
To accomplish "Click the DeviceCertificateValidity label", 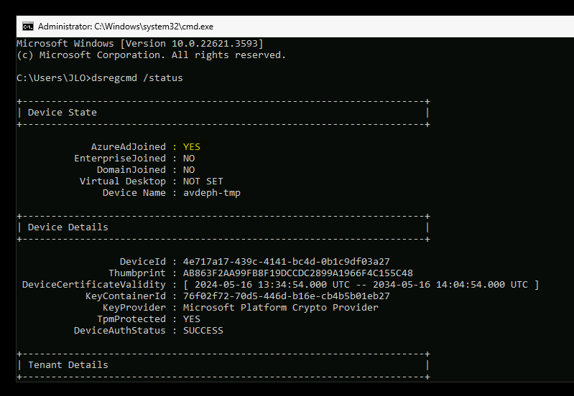I will click(x=93, y=285).
